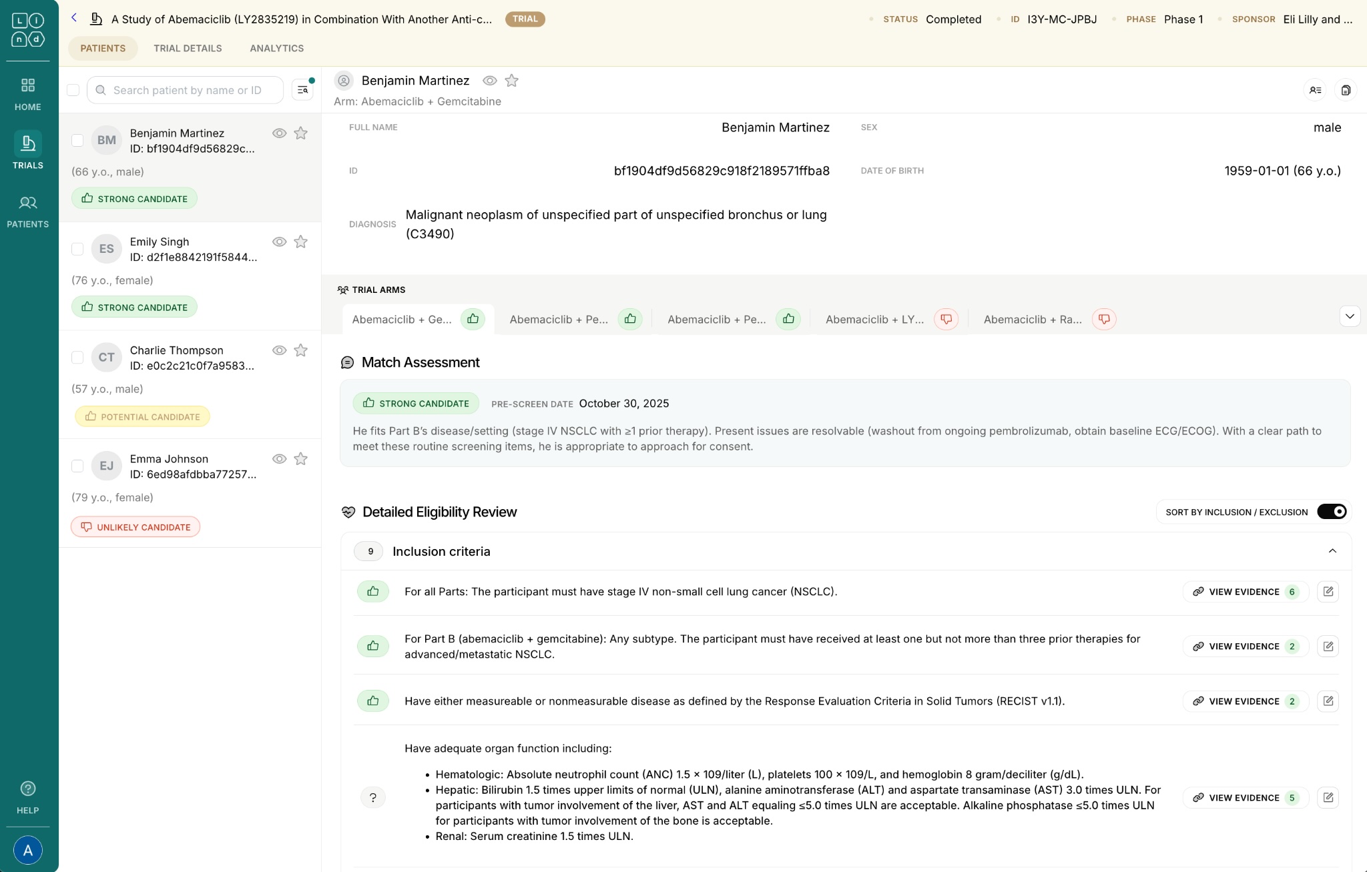Open Help from the sidebar
The image size is (1367, 872).
27,796
